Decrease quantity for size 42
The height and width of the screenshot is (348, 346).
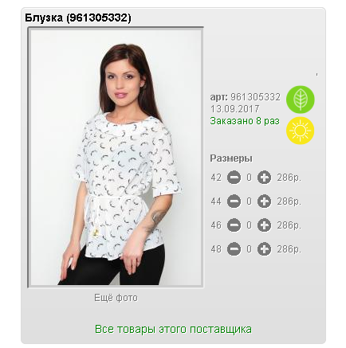[234, 178]
